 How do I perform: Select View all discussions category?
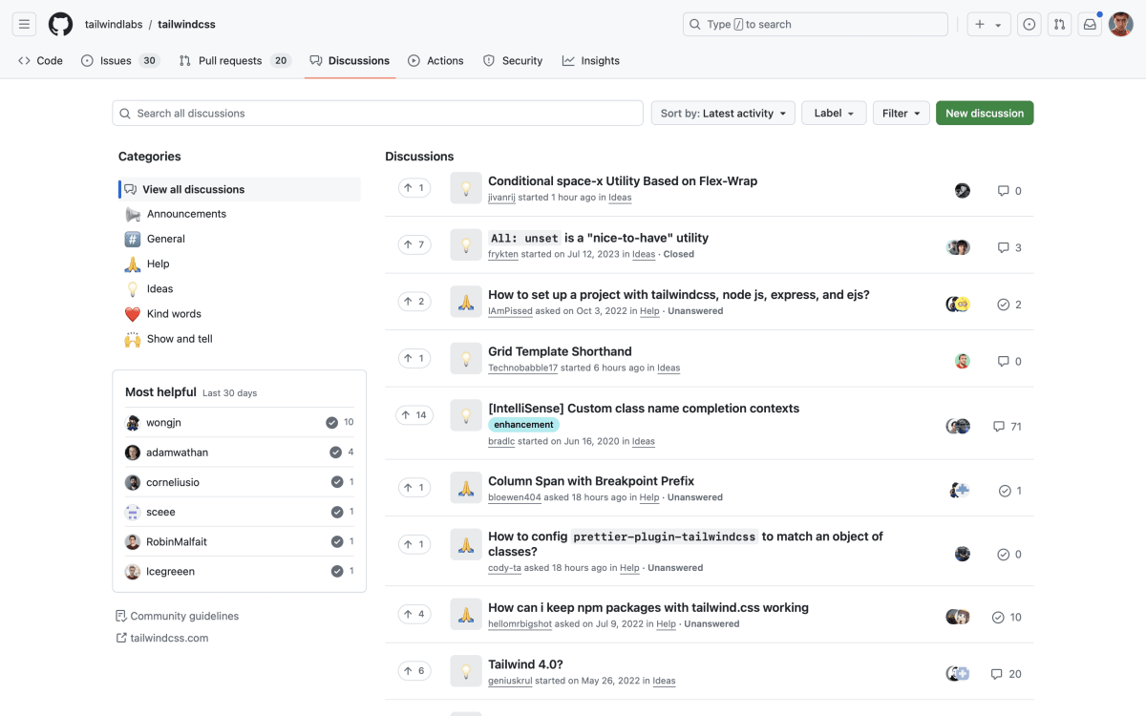[240, 189]
